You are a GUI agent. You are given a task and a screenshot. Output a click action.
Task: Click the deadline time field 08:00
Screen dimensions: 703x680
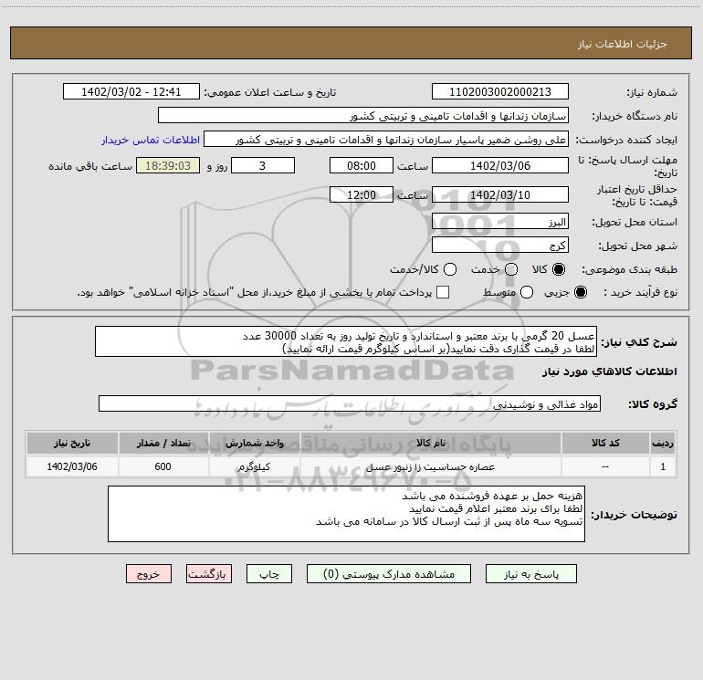click(x=362, y=165)
